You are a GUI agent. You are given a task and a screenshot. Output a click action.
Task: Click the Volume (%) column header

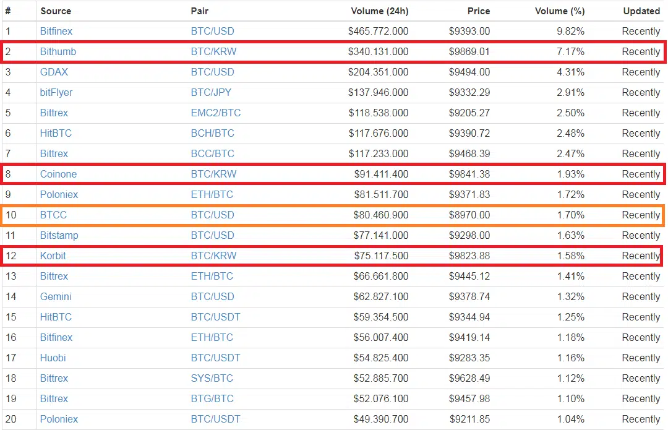560,11
